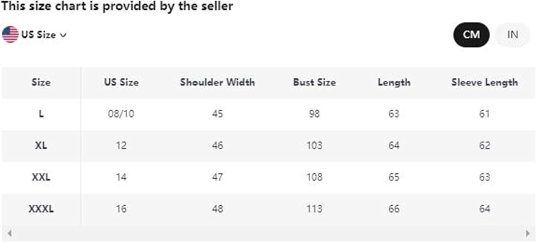The image size is (536, 242).
Task: Select the XL size row
Action: coord(41,145)
